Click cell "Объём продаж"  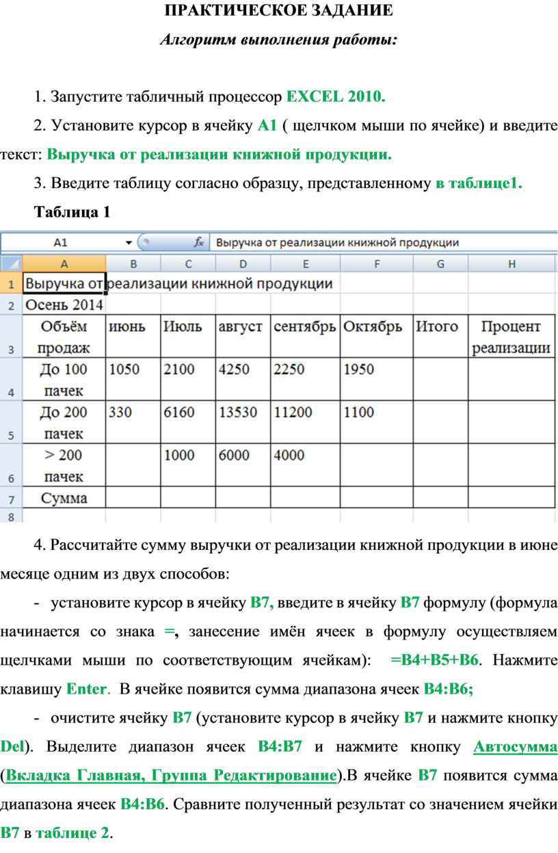64,337
